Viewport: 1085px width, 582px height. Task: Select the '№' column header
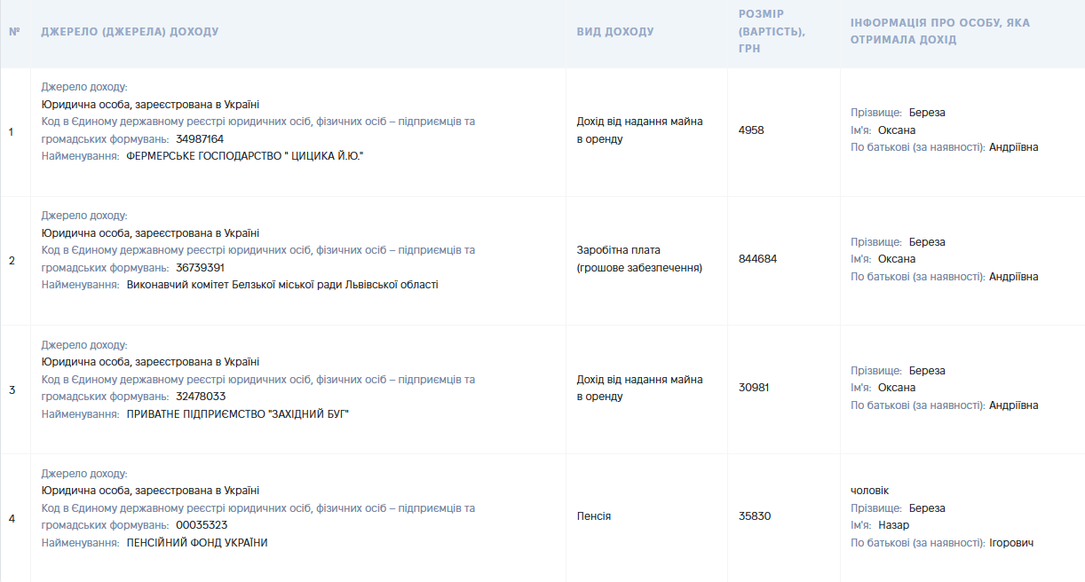point(14,32)
